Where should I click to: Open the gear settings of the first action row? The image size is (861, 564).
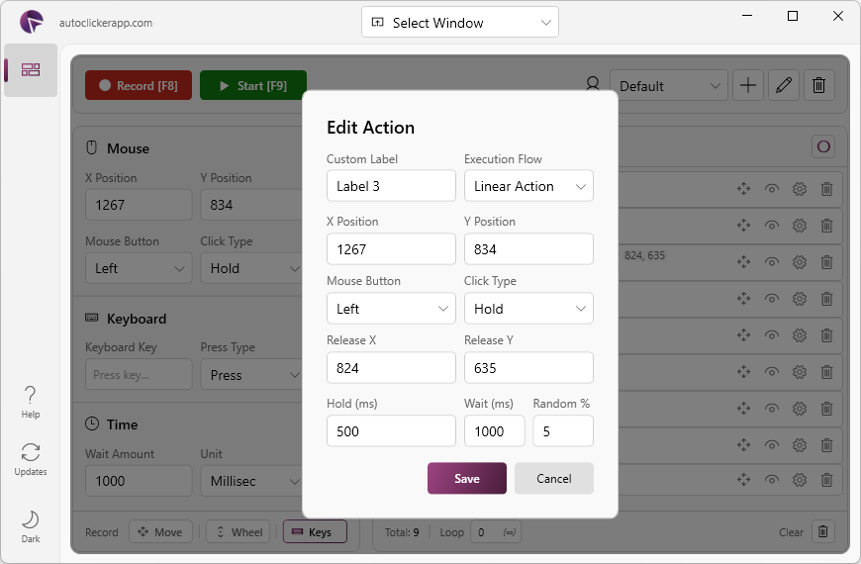800,189
